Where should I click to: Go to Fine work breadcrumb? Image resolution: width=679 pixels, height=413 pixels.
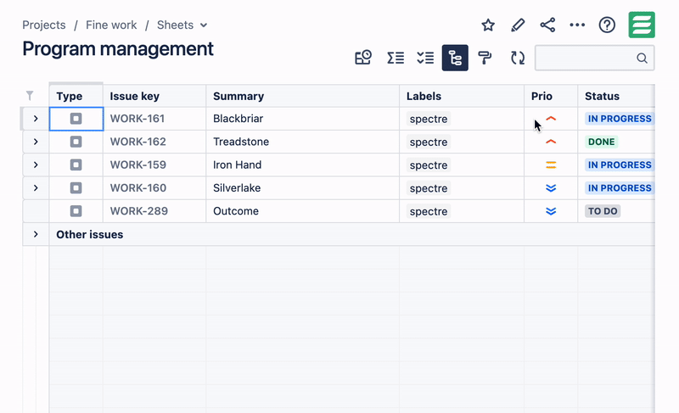(111, 25)
